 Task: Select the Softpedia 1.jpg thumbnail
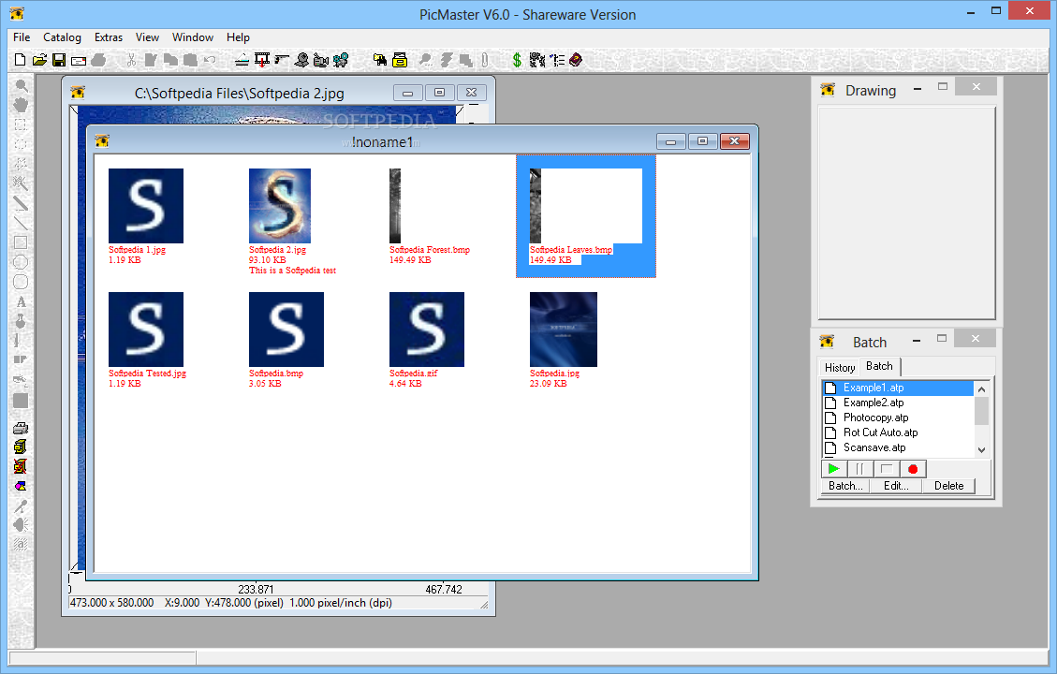click(x=146, y=206)
